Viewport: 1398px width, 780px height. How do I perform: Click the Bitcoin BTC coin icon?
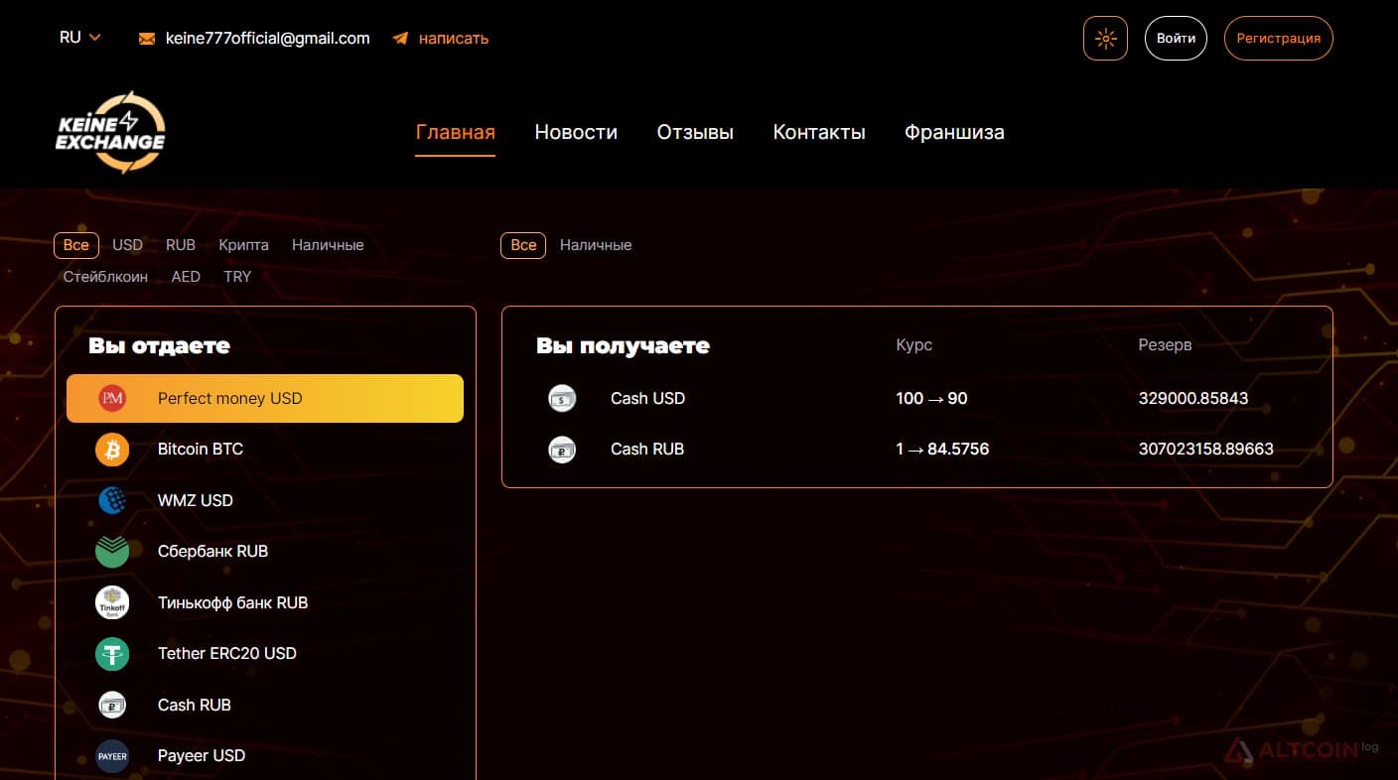click(x=112, y=450)
